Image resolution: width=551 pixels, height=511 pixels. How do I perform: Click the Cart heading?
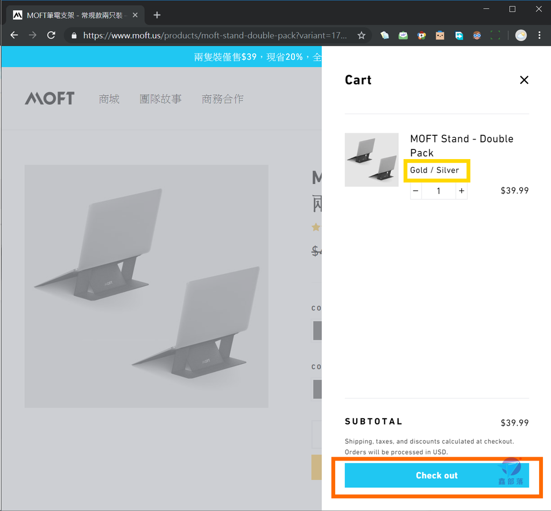click(358, 80)
